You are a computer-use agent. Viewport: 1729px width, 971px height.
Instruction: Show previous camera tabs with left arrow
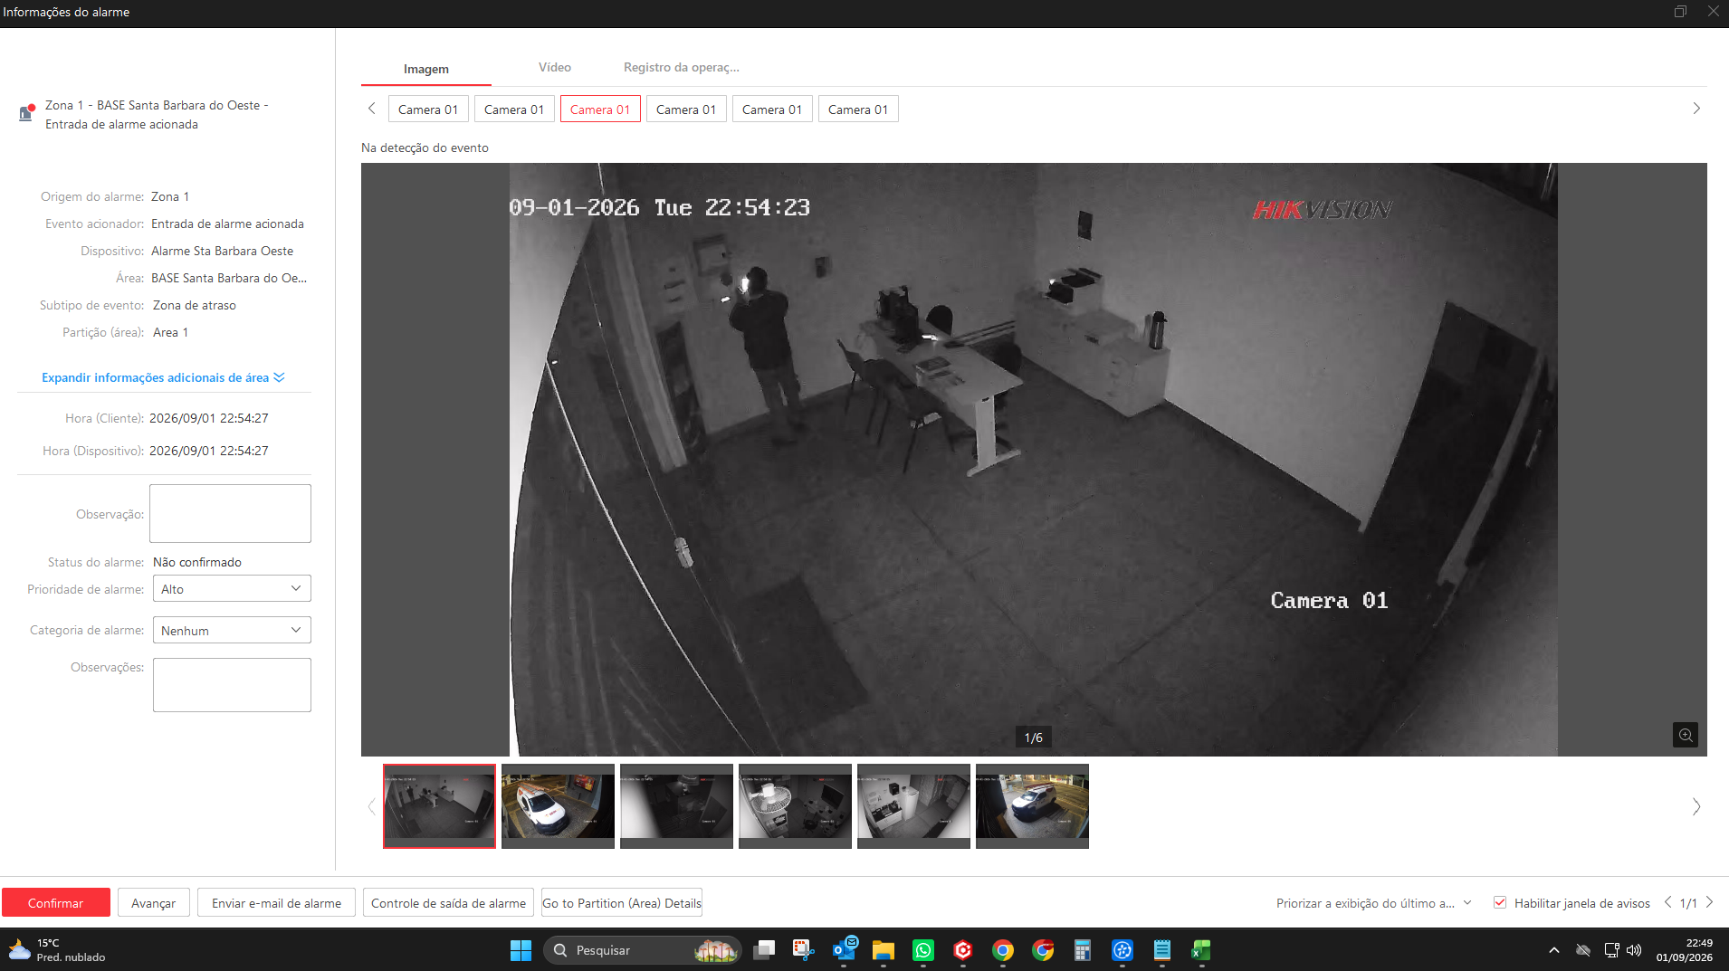coord(371,109)
